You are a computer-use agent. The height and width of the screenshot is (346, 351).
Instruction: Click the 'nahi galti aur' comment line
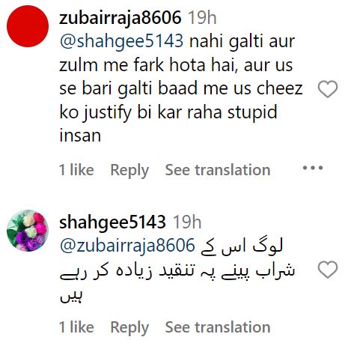pyautogui.click(x=242, y=41)
